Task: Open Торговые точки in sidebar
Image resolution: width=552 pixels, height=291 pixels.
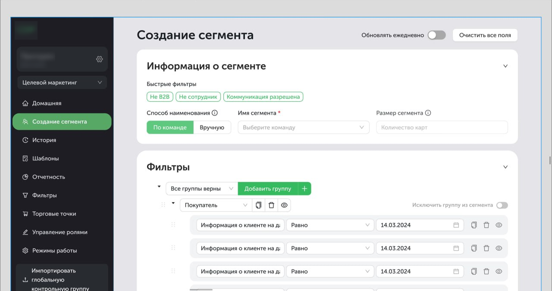Action: pyautogui.click(x=62, y=214)
